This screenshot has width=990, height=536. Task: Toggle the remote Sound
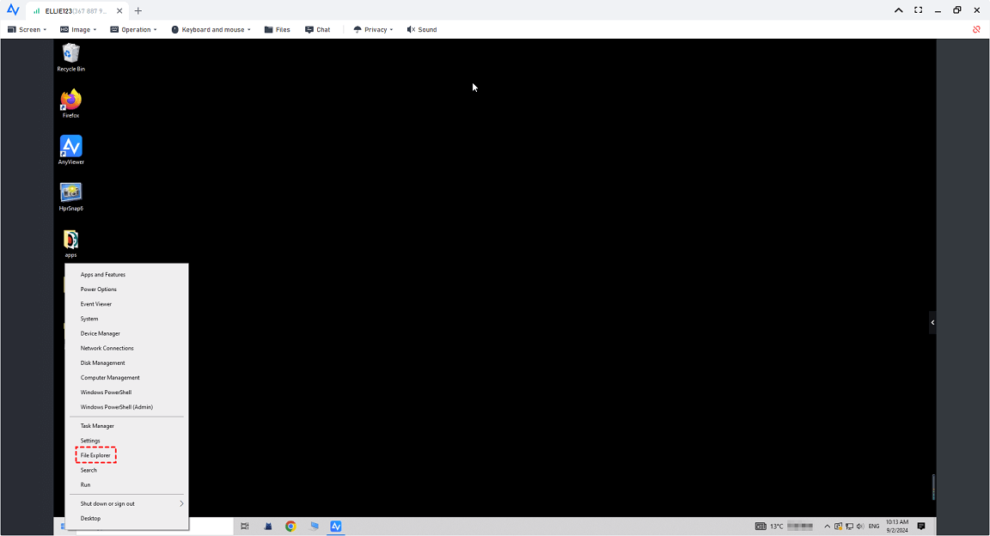click(x=422, y=30)
